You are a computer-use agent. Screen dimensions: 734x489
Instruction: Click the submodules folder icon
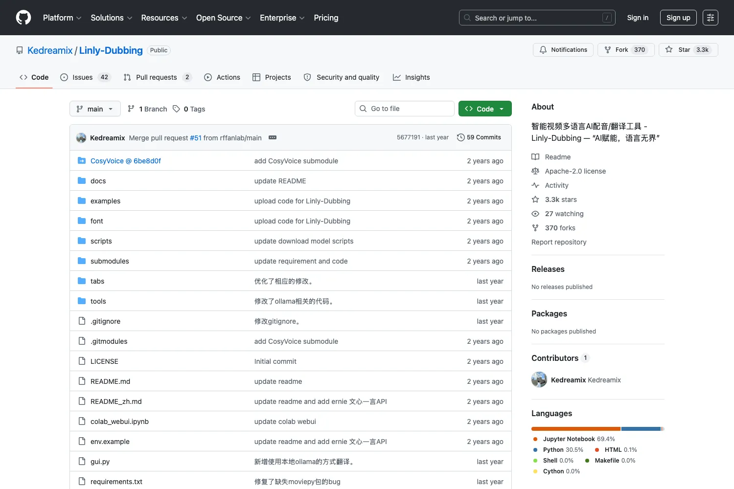(82, 261)
